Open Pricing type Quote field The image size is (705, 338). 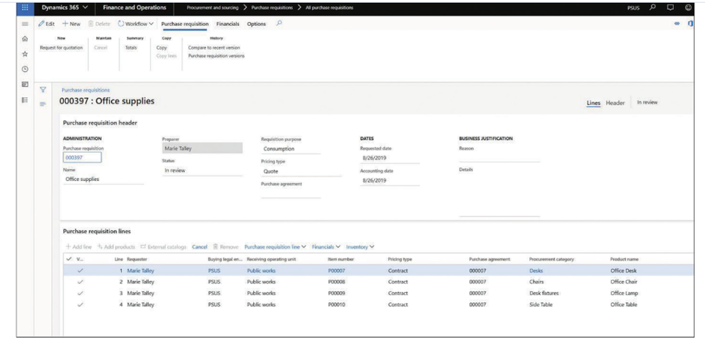[301, 172]
